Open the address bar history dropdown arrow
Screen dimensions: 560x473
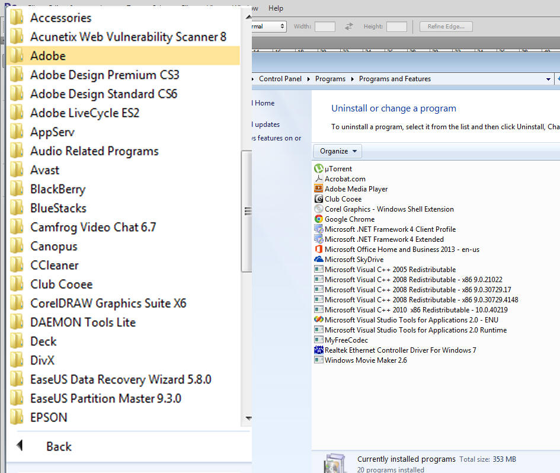click(548, 79)
